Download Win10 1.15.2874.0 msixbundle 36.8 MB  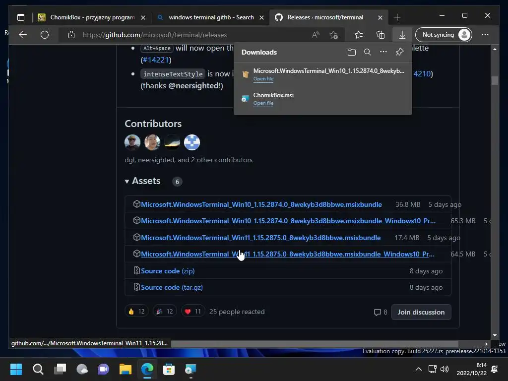(x=261, y=204)
